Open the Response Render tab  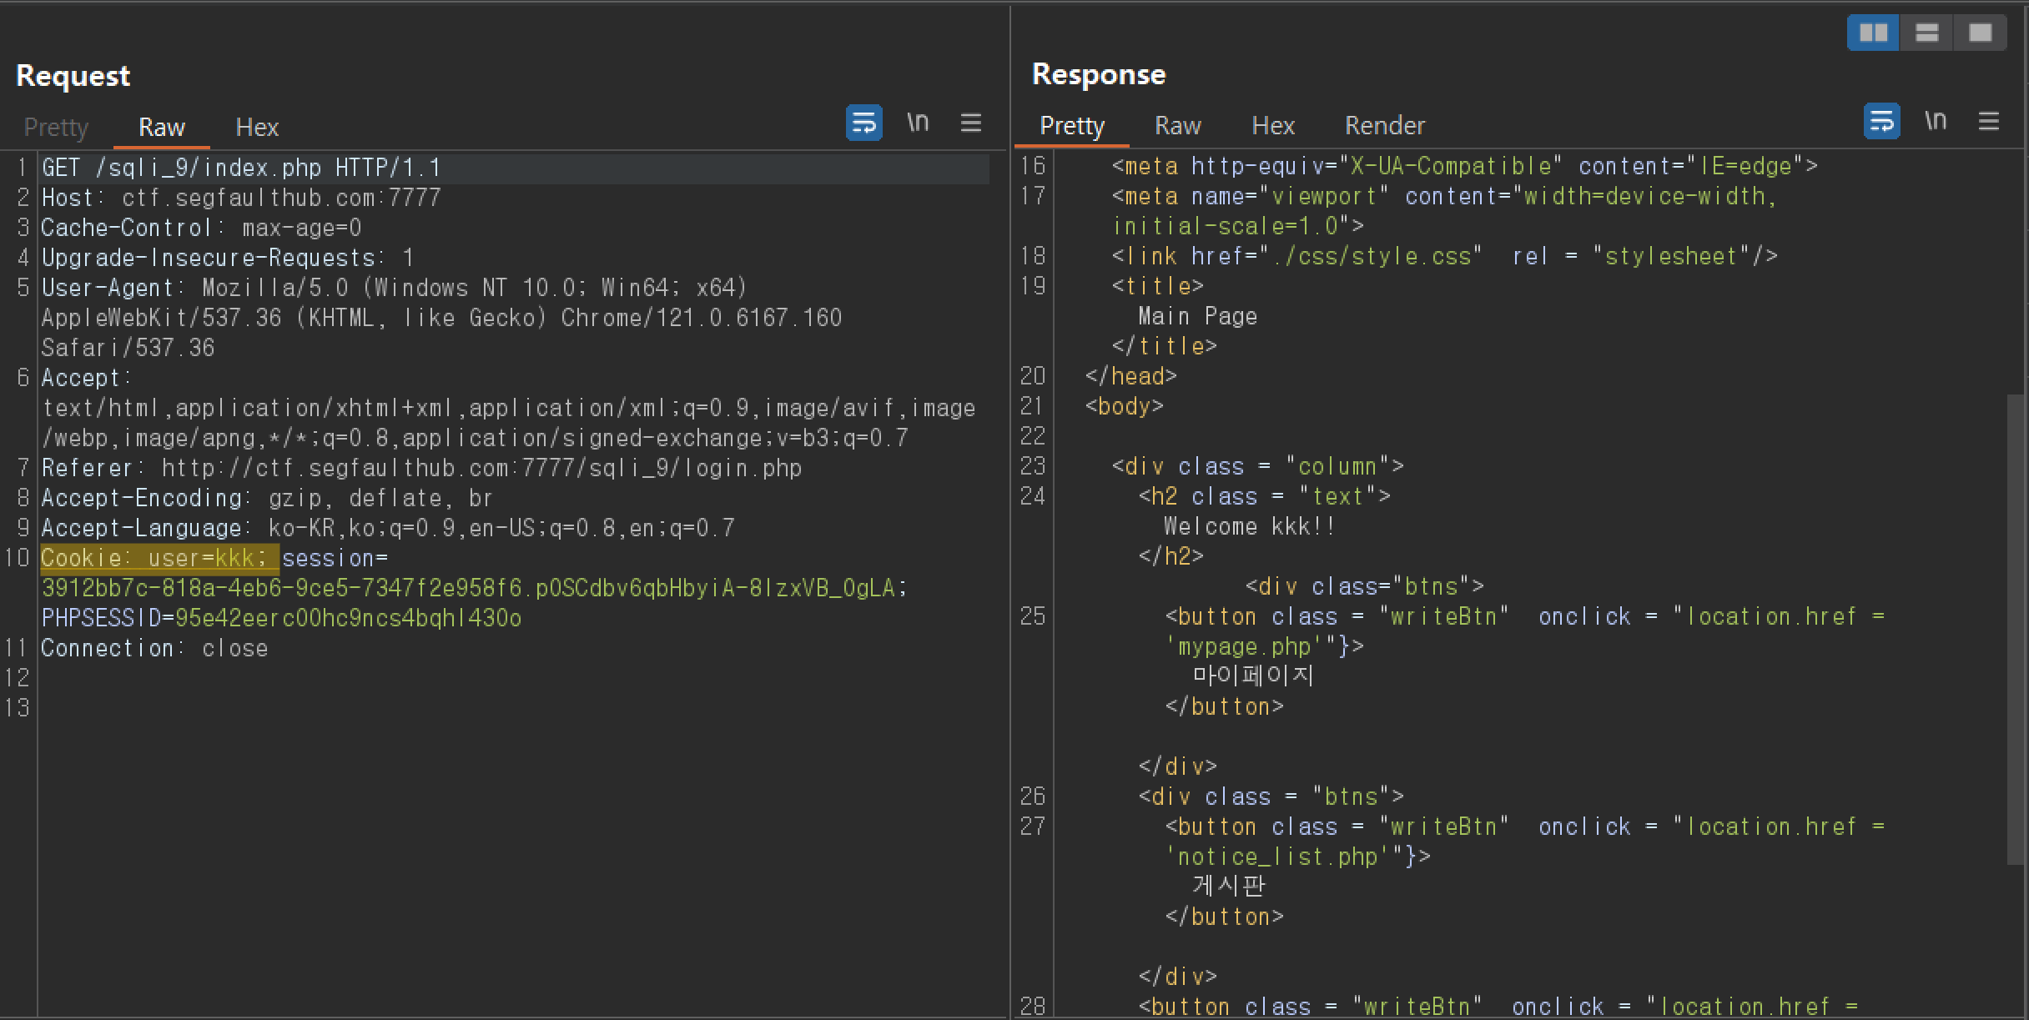coord(1385,125)
